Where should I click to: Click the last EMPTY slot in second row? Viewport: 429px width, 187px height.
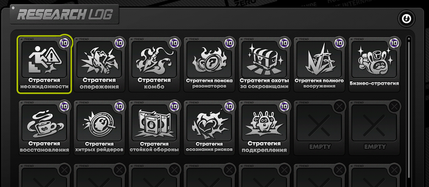click(374, 127)
